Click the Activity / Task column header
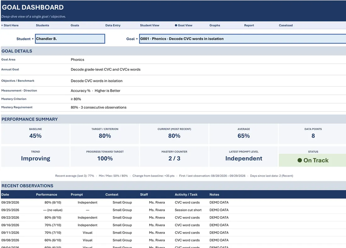Screen dimensions: 346x248 tap(186, 195)
